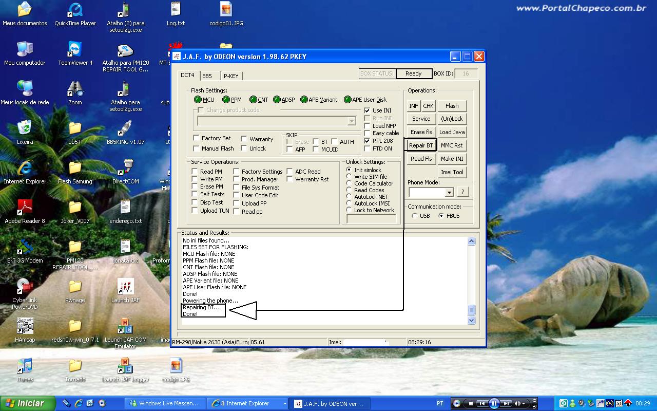This screenshot has height=411, width=657.
Task: Check the Read PM service operation
Action: 195,172
